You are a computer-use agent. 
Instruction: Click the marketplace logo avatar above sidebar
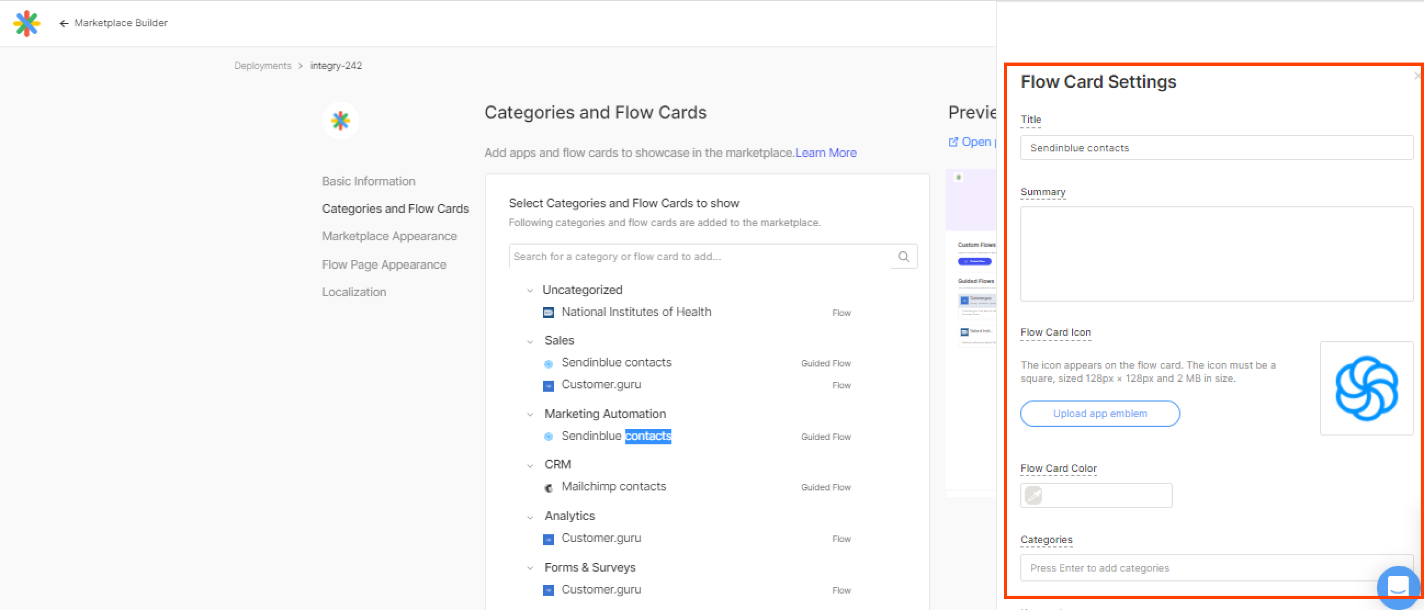(x=341, y=121)
